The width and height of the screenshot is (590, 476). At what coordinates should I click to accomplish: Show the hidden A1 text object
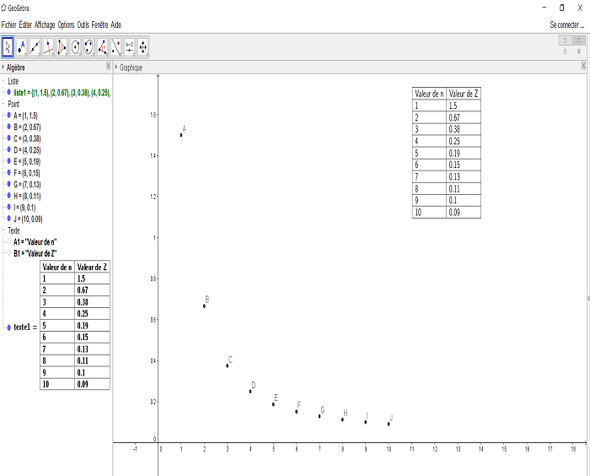point(8,241)
